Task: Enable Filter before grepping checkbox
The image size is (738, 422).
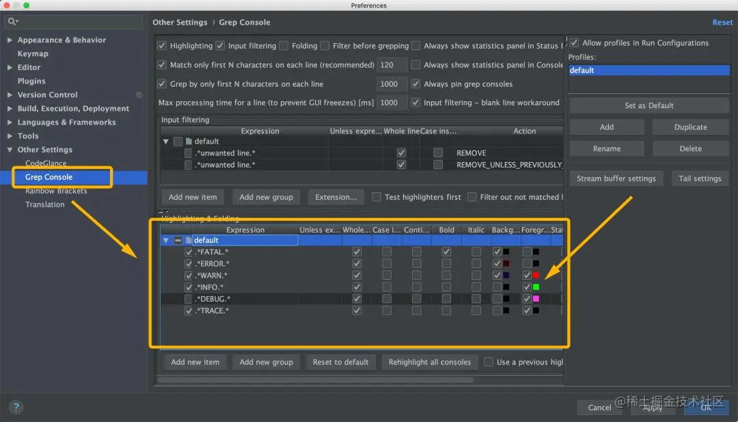Action: [325, 46]
